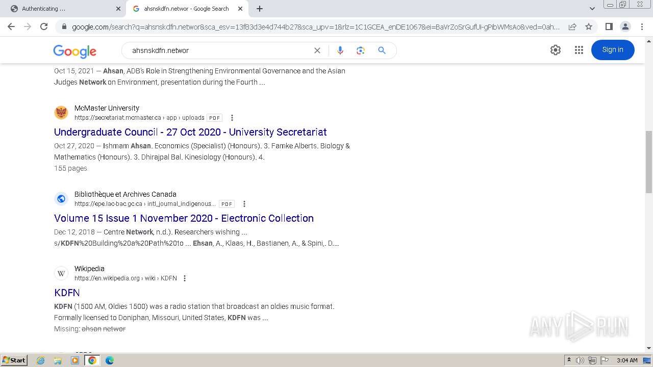Expand tab search dropdown arrow
Image resolution: width=653 pixels, height=367 pixels.
[x=592, y=9]
